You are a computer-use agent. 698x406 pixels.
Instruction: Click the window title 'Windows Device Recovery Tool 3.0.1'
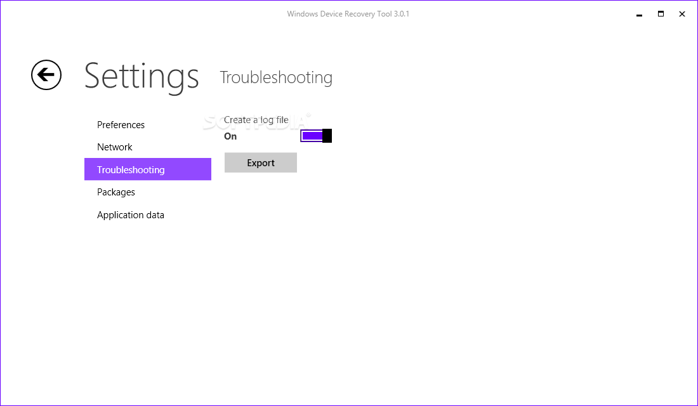(348, 14)
